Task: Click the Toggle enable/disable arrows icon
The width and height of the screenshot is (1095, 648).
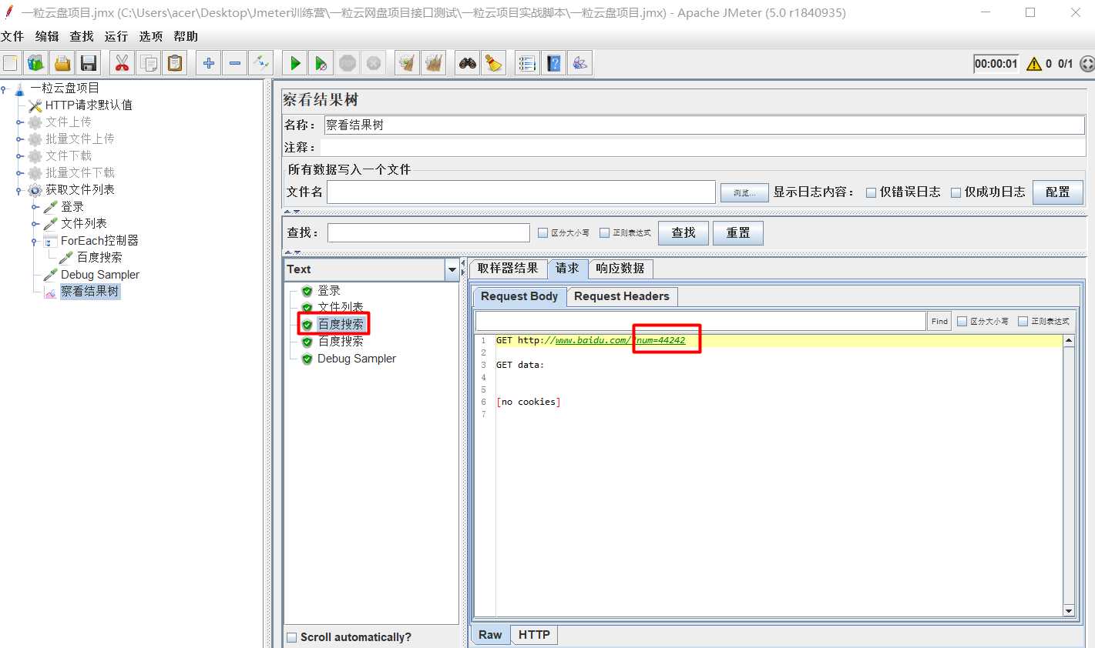Action: (261, 63)
